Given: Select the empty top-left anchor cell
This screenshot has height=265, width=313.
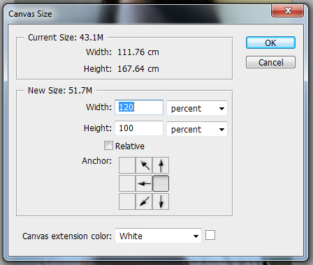Looking at the screenshot, I should [127, 165].
